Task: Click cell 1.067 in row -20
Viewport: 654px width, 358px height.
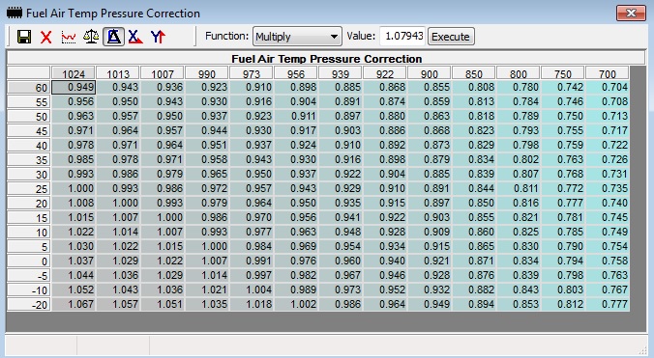Action: 74,304
